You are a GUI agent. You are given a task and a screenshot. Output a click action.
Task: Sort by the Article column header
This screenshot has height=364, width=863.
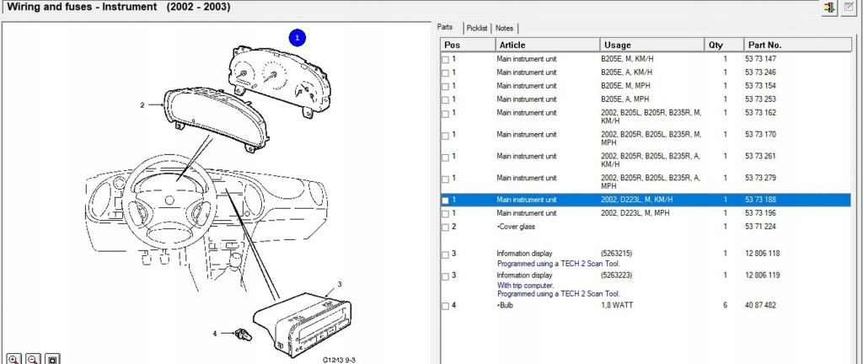click(546, 45)
